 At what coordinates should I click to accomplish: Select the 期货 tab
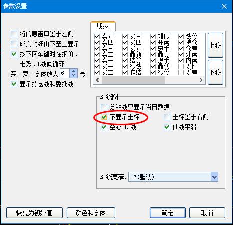(x=103, y=26)
